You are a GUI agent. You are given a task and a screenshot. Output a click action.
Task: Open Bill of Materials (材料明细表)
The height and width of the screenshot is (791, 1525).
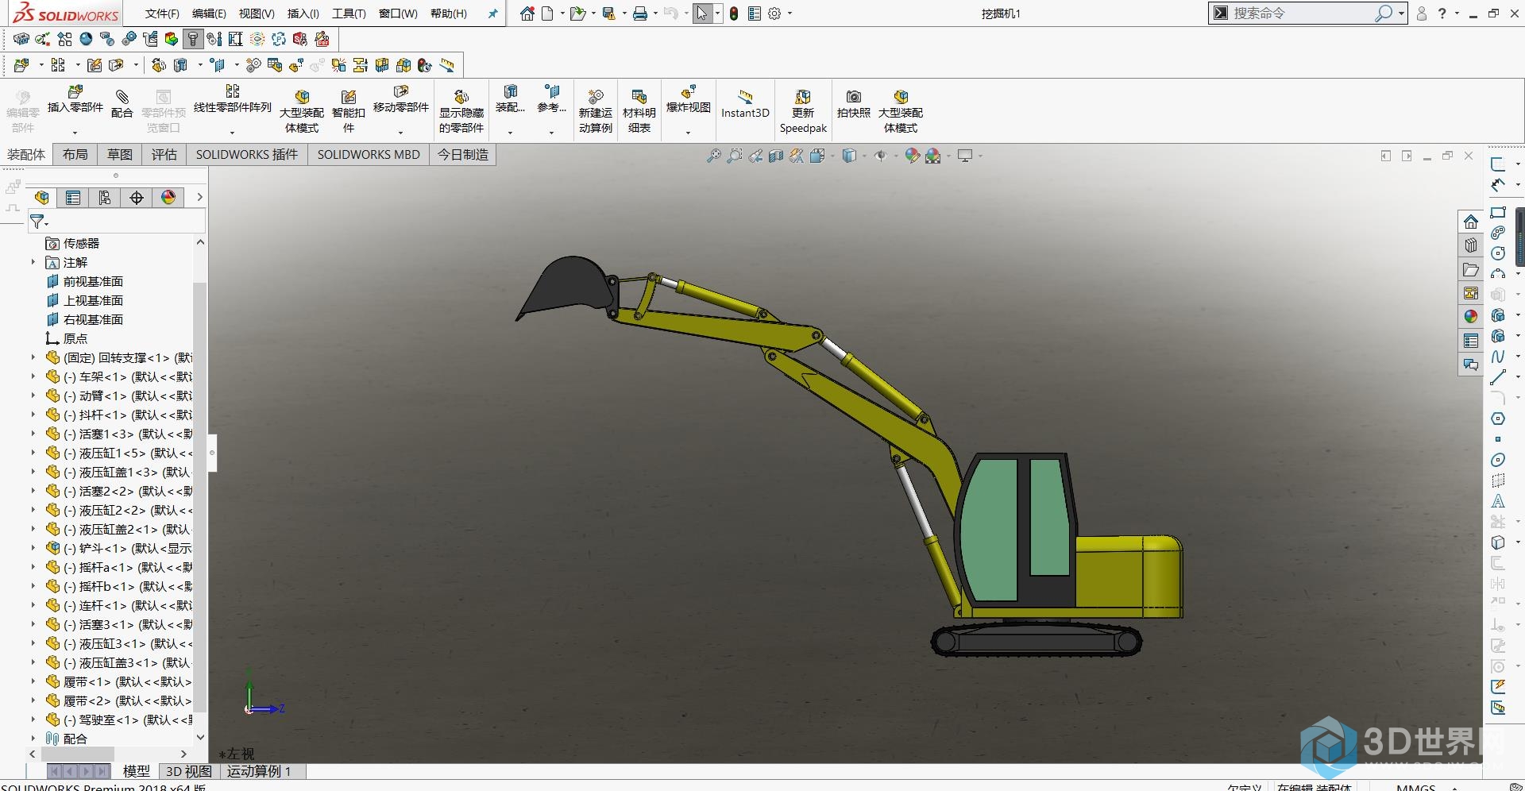pos(639,111)
